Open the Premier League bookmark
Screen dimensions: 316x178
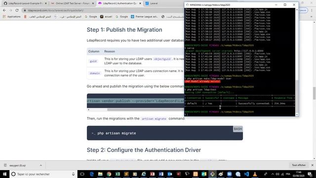(144, 17)
